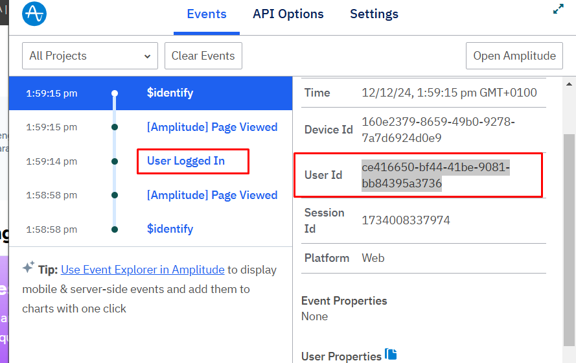Click the Platform value Web
Image resolution: width=576 pixels, height=363 pixels.
(x=373, y=258)
